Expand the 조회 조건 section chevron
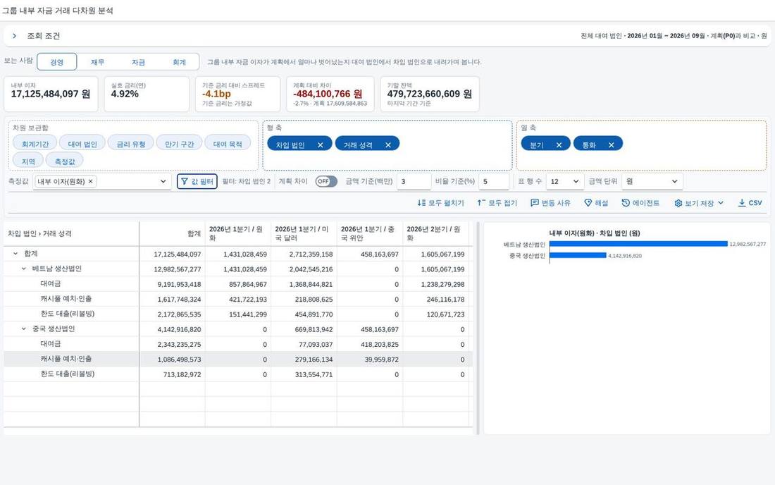Screen dimensions: 775x485 click(14, 35)
